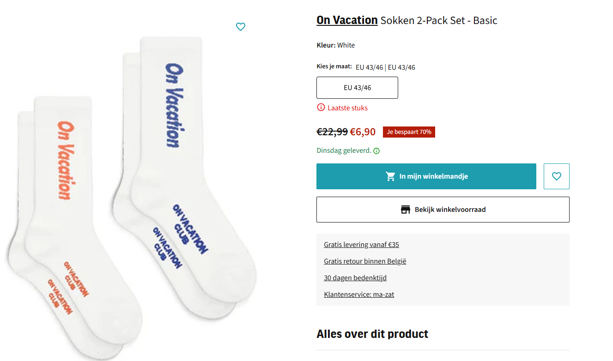The image size is (613, 361).
Task: Click the heart wishlist button beside the cart button
Action: (556, 176)
